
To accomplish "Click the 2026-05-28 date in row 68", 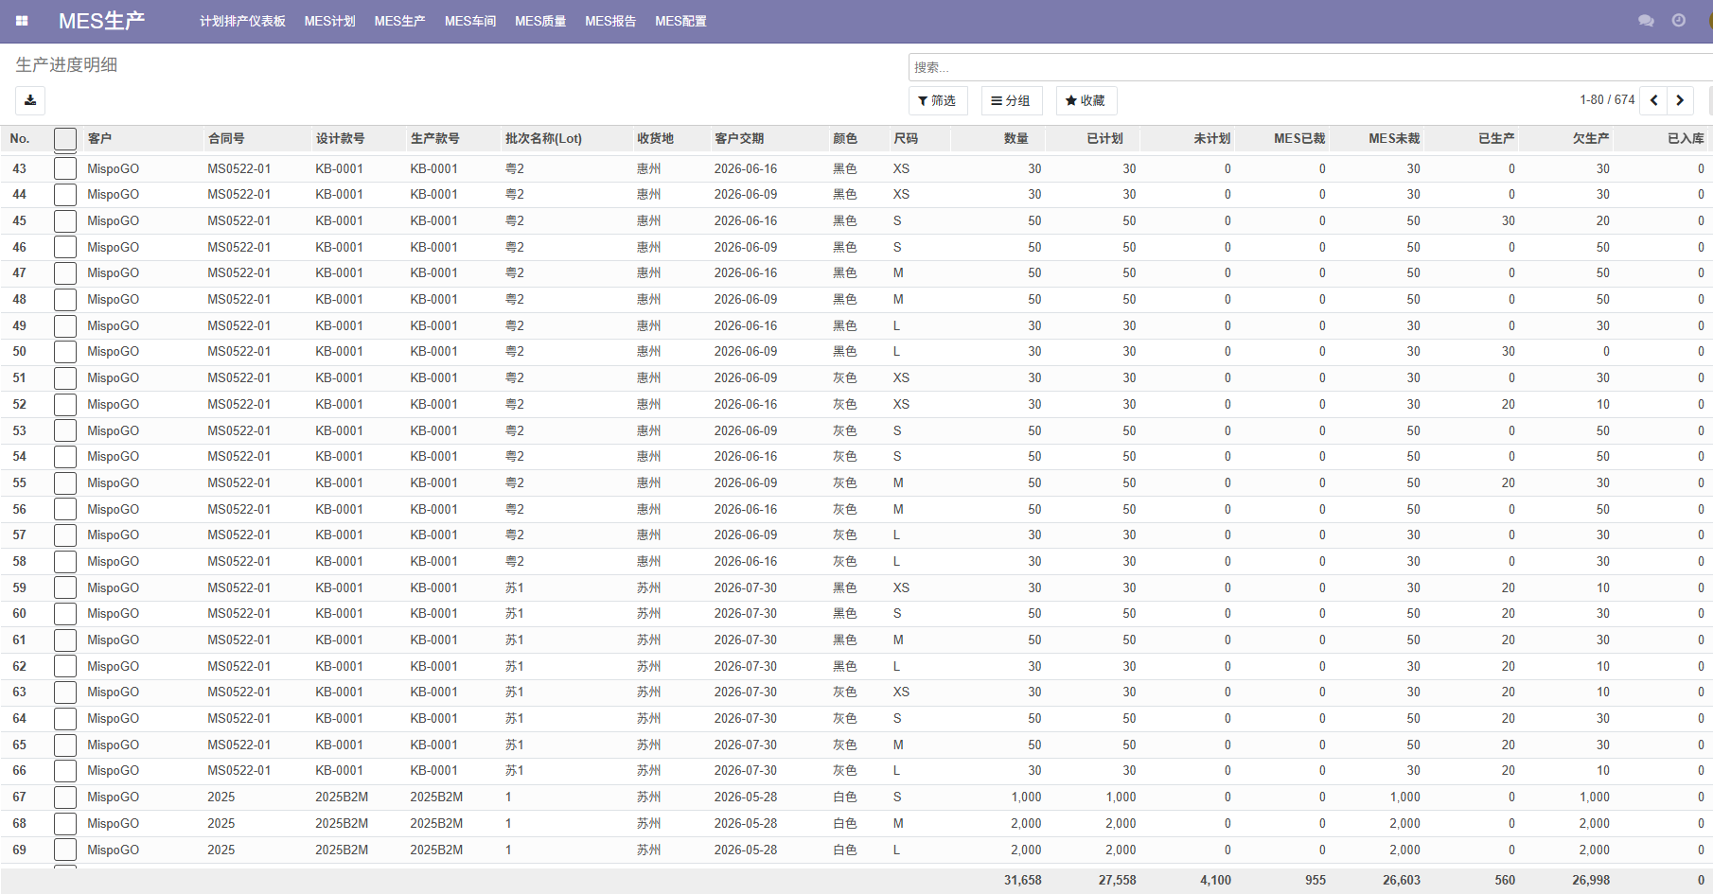I will (746, 824).
